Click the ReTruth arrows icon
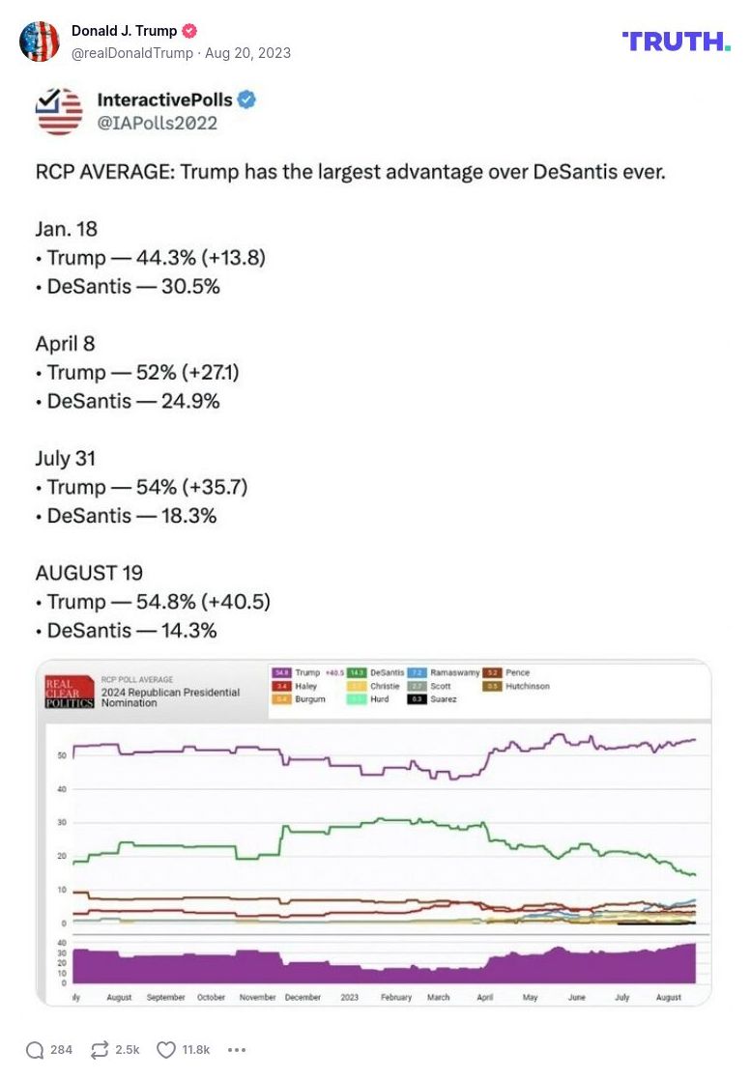Screen dimensions: 751x1079 [99, 1049]
